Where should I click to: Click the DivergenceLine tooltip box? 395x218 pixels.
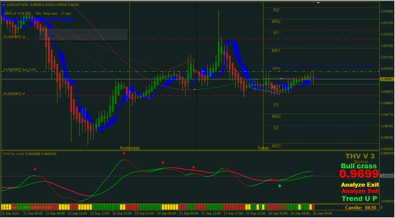(84, 34)
